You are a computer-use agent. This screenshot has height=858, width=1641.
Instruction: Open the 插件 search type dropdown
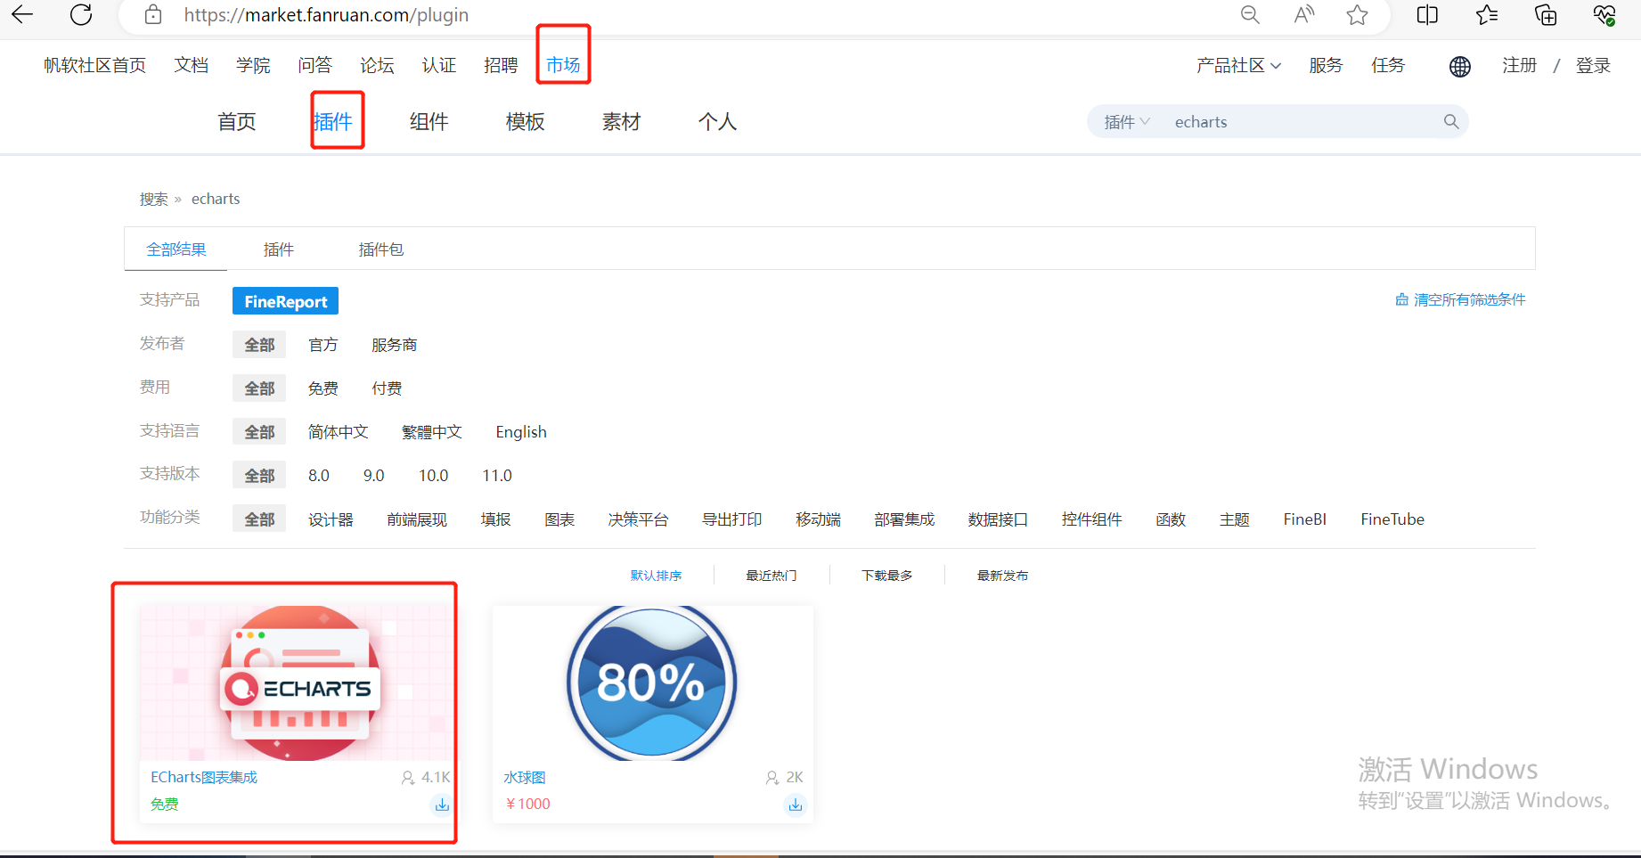click(x=1127, y=122)
